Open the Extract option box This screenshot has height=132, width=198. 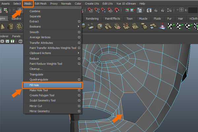(79, 21)
